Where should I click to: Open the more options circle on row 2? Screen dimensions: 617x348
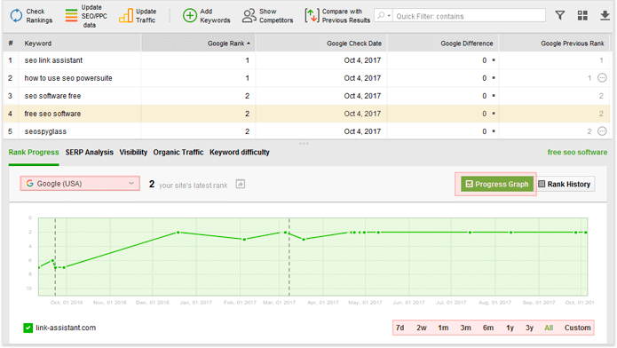(x=602, y=78)
